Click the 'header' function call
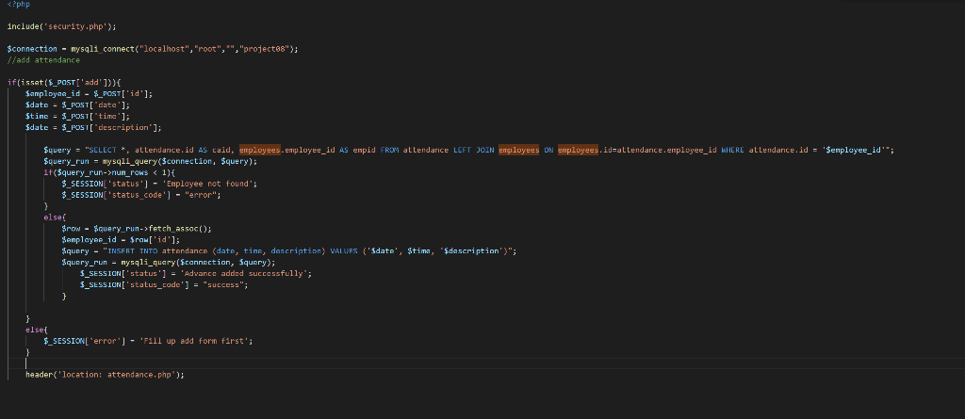The height and width of the screenshot is (419, 965). (x=39, y=374)
